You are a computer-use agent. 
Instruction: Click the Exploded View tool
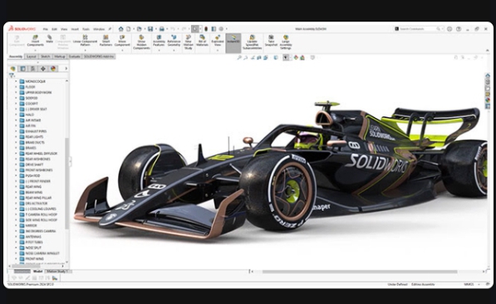tap(218, 41)
